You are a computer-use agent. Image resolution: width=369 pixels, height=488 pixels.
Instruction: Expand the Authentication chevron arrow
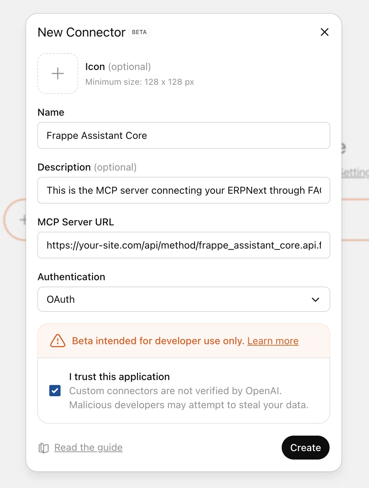315,300
